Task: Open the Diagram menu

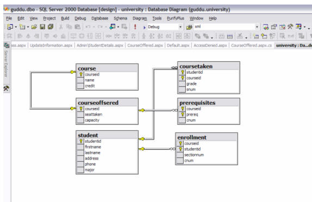Action: pyautogui.click(x=140, y=18)
